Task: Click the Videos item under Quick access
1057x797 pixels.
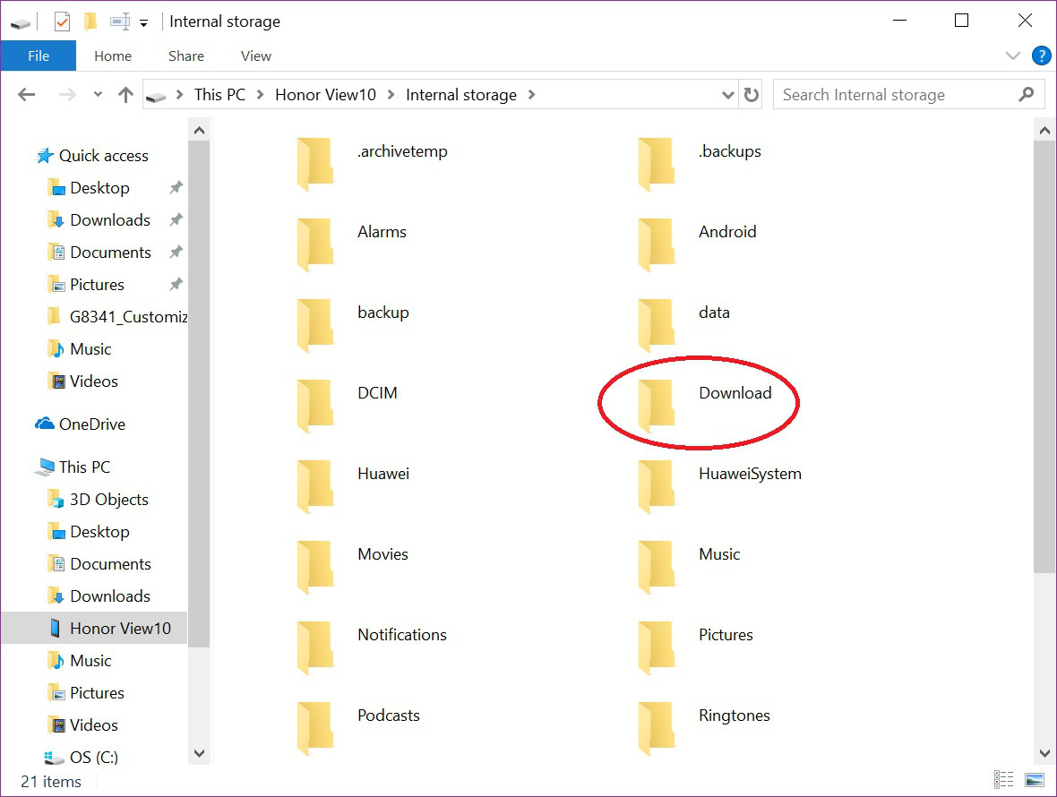Action: coord(94,381)
